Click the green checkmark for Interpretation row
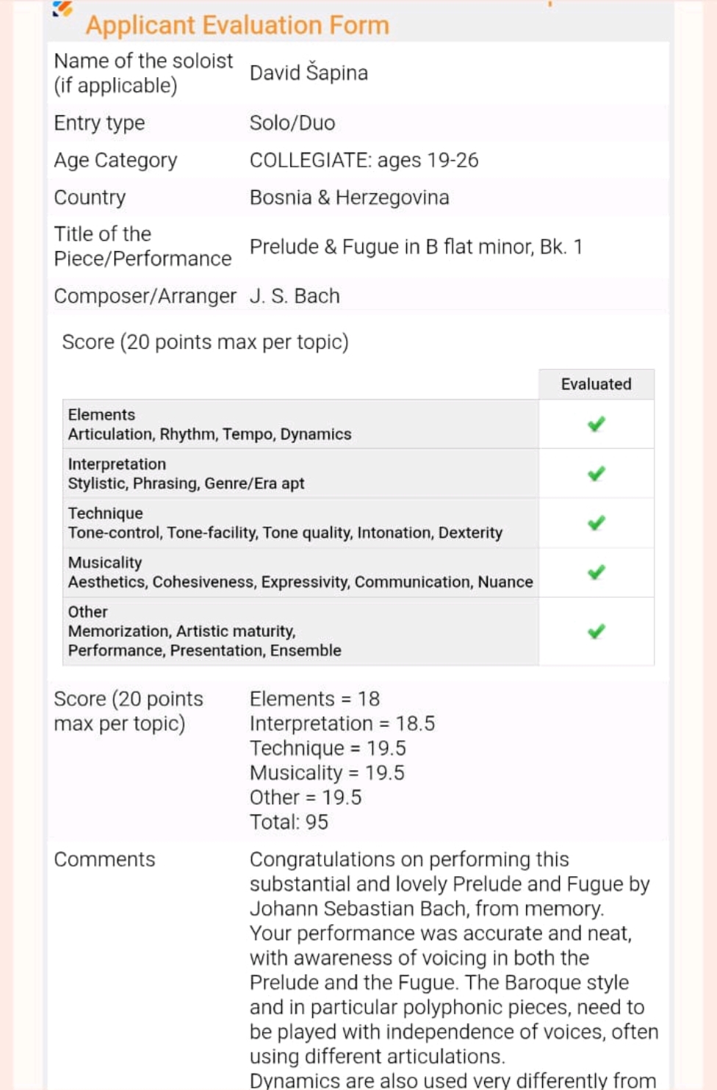This screenshot has height=1090, width=717. (596, 474)
